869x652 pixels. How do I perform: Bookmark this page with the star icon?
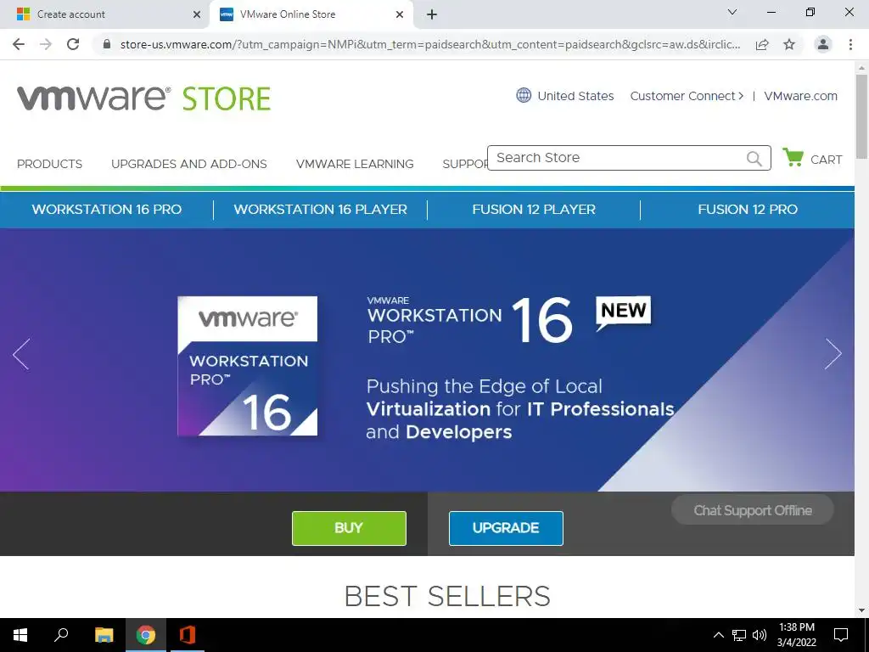pos(789,44)
